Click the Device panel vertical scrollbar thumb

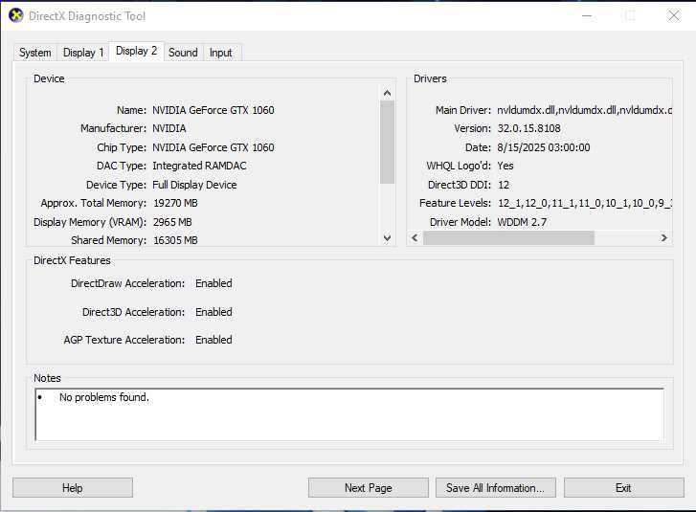pos(387,142)
